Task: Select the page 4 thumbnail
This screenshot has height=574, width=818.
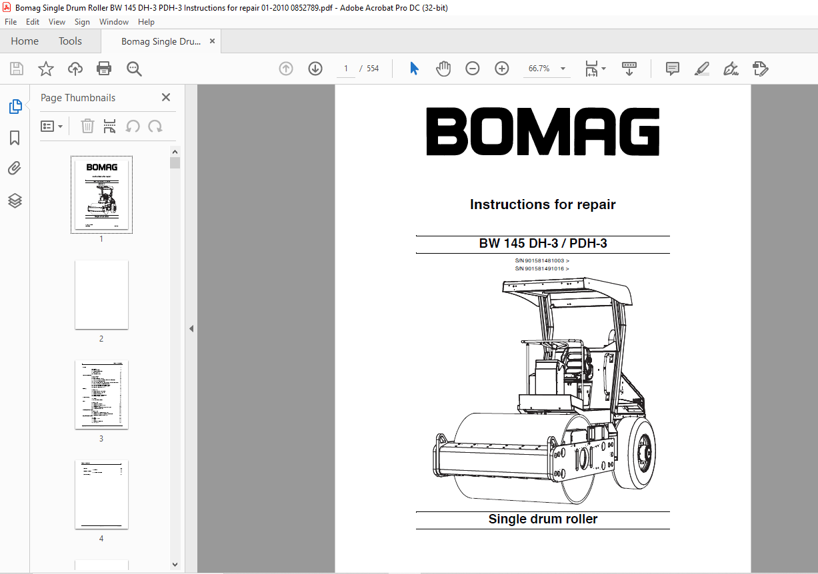Action: 101,494
